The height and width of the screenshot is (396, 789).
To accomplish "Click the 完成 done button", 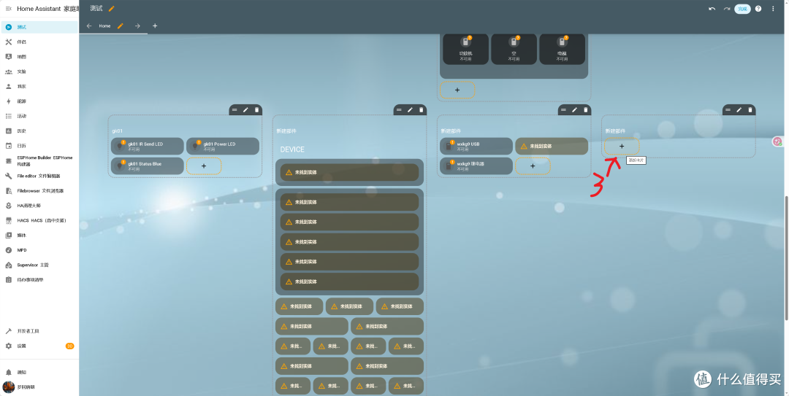I will 742,9.
